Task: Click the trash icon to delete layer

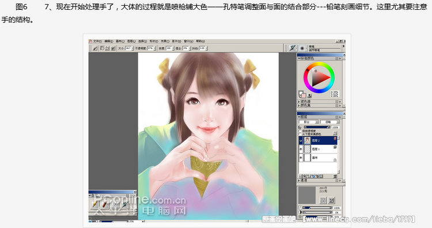Action: 335,176
